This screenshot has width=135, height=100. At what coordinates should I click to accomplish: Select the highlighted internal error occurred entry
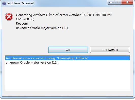(68, 58)
